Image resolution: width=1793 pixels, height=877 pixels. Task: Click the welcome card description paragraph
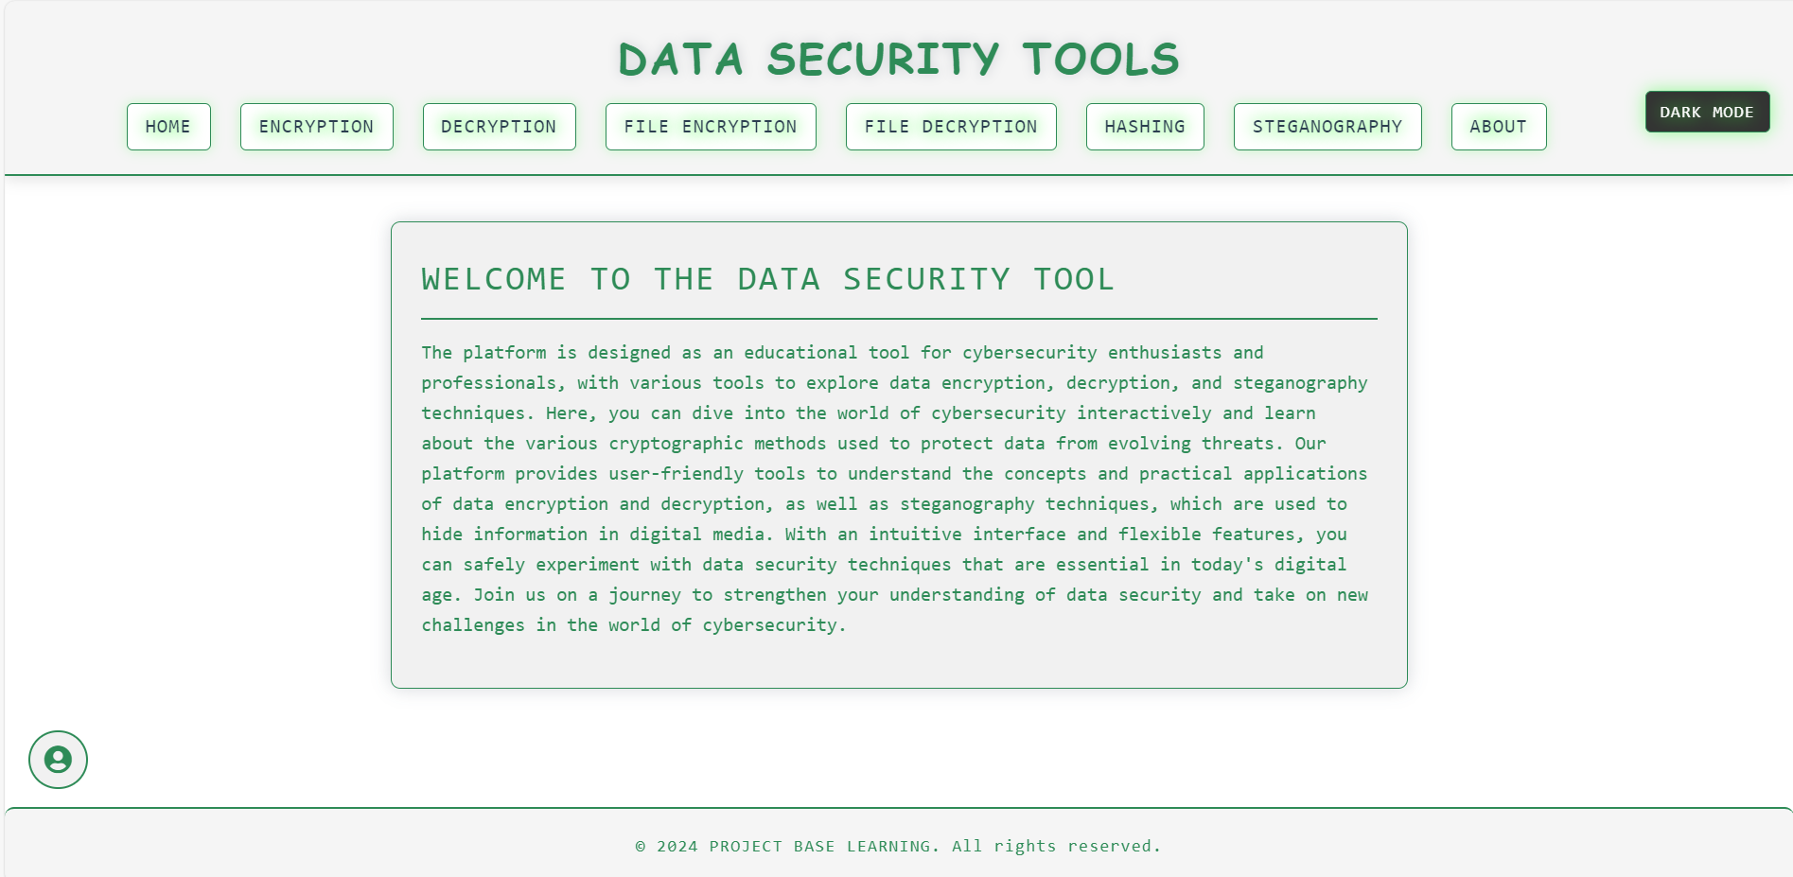pyautogui.click(x=895, y=488)
